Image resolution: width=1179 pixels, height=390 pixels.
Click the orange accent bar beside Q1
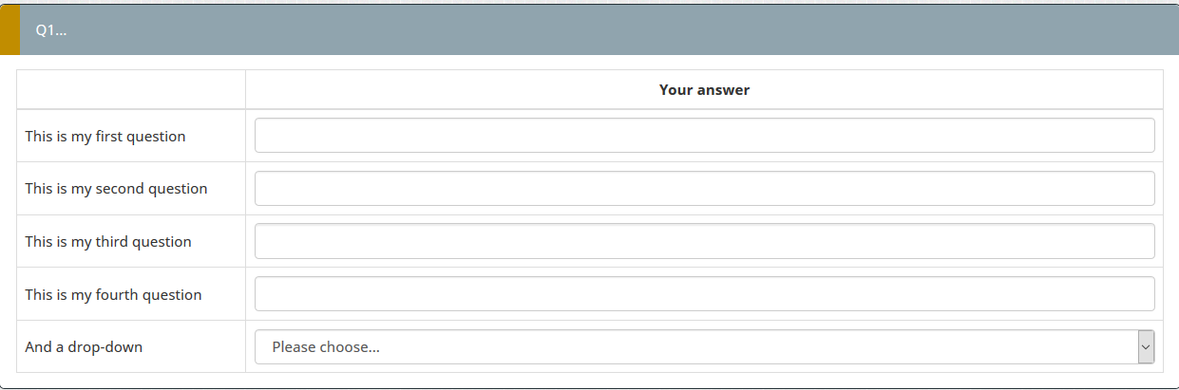click(10, 30)
